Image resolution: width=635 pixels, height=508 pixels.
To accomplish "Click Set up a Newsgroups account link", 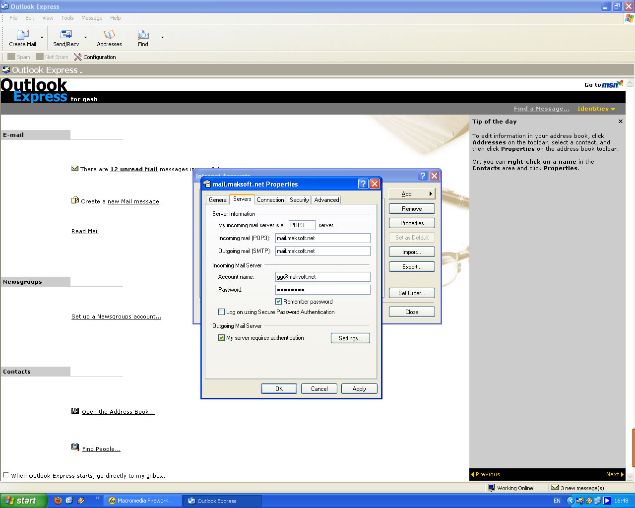I will (116, 317).
